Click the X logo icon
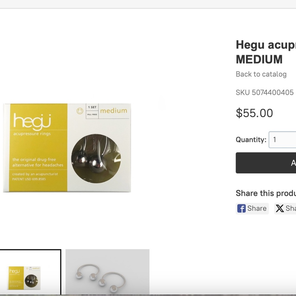The width and height of the screenshot is (296, 296). point(280,208)
